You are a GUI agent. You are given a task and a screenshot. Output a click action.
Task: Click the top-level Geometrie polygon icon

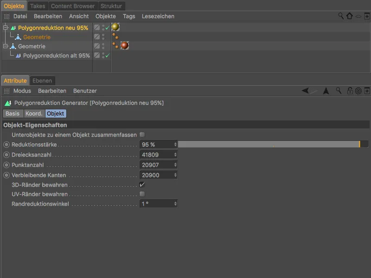coord(13,46)
